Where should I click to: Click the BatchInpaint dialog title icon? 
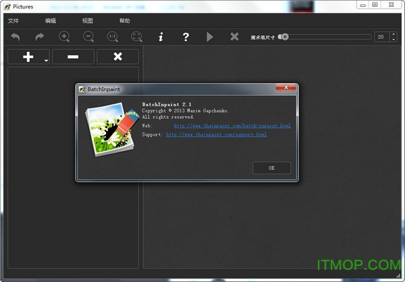(82, 89)
